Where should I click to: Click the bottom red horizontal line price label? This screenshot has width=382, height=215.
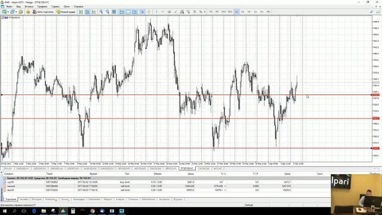[376, 148]
